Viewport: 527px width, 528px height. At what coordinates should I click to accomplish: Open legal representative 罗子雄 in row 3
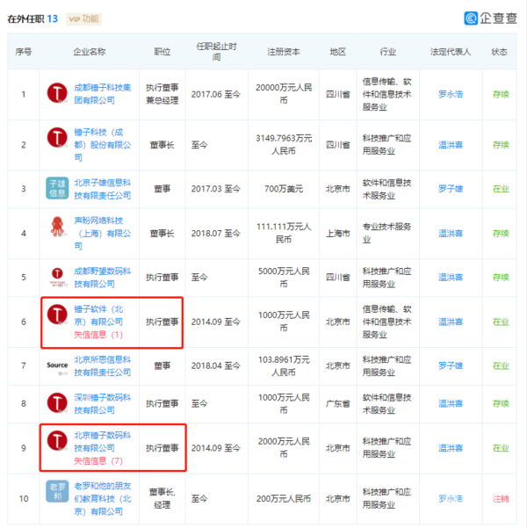coord(451,189)
